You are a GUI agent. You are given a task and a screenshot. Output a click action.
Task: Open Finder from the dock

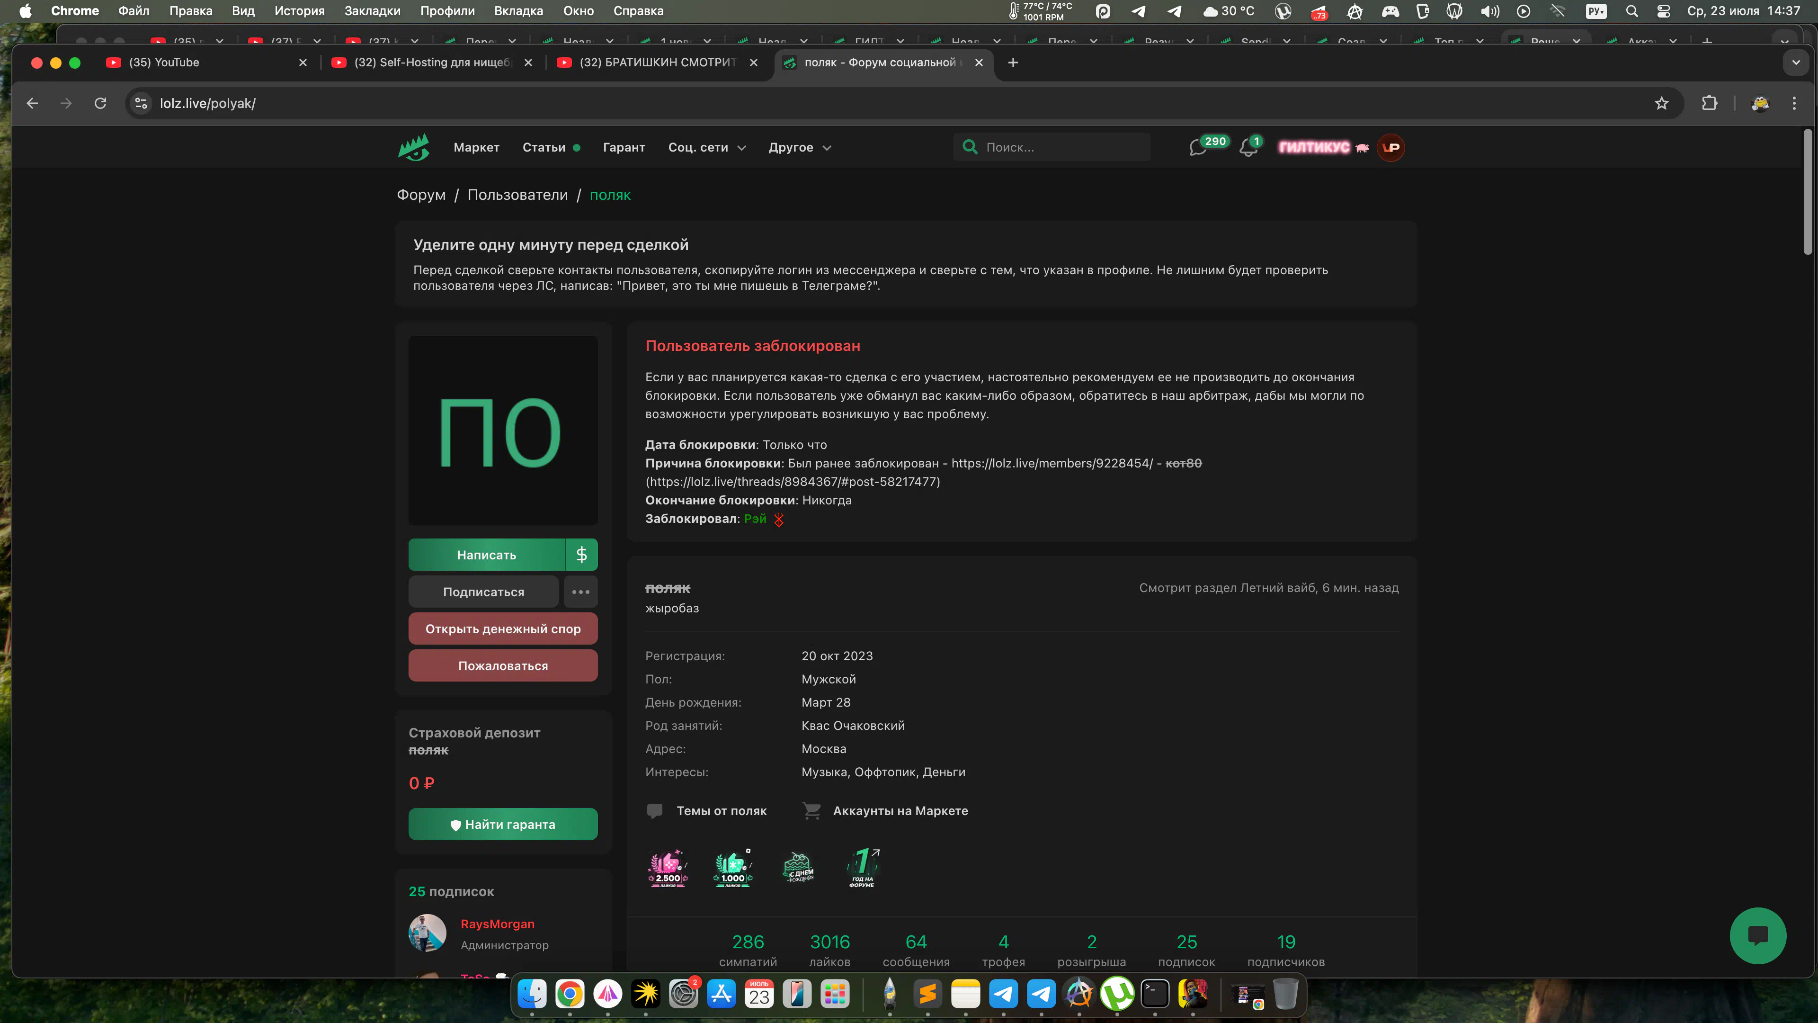coord(532,994)
